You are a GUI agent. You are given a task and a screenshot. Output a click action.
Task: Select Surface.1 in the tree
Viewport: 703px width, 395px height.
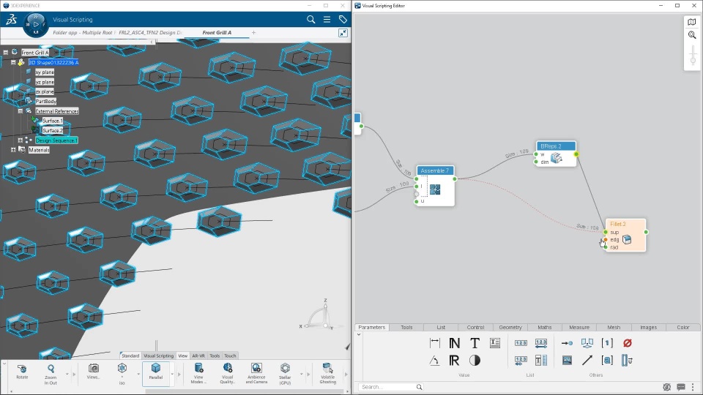(x=53, y=121)
